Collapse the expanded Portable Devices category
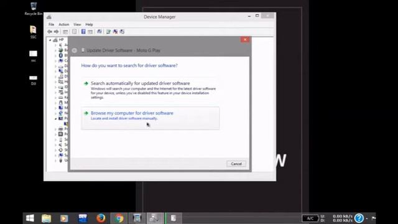Viewport: 398px width, 224px height. [x=55, y=119]
